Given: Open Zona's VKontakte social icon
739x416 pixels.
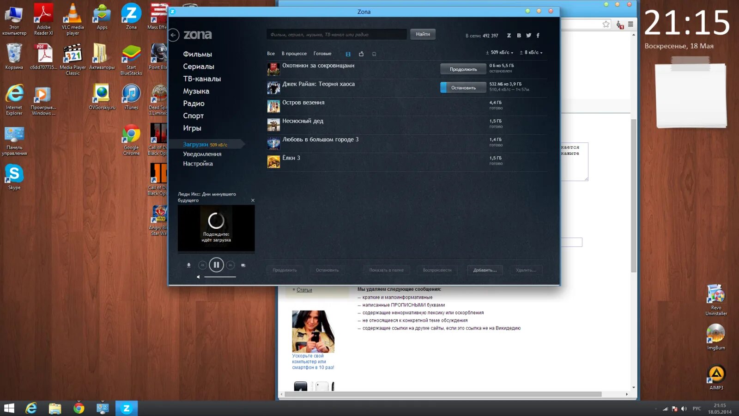Looking at the screenshot, I should coord(519,36).
